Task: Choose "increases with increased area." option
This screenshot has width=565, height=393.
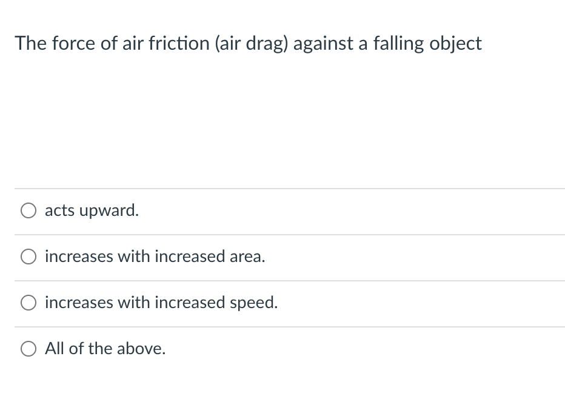Action: pos(28,256)
